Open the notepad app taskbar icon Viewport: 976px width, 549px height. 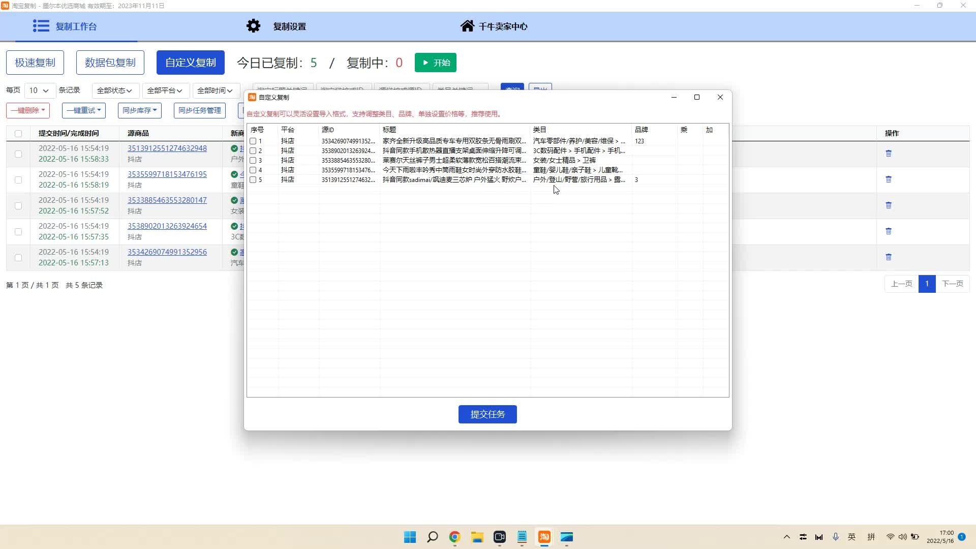pos(522,537)
